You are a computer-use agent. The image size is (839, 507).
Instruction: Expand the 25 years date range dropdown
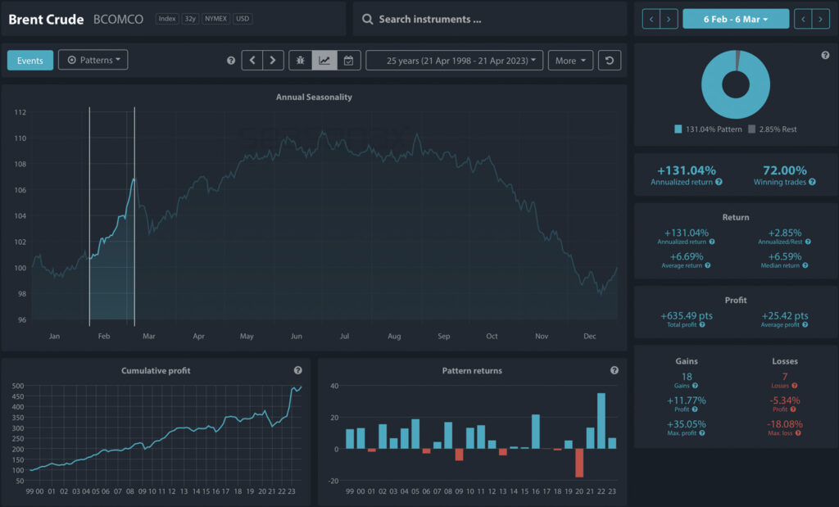click(454, 61)
